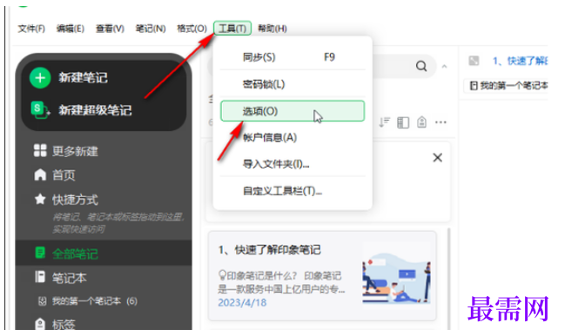Image resolution: width=565 pixels, height=336 pixels.
Task: Select 全部笔记 in sidebar
Action: click(x=75, y=254)
